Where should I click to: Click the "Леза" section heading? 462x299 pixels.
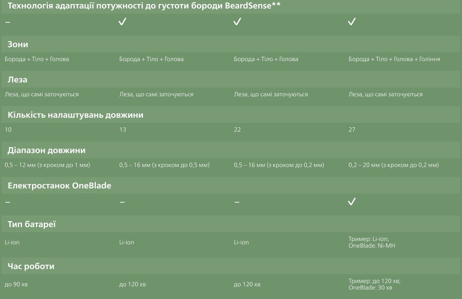tap(17, 80)
